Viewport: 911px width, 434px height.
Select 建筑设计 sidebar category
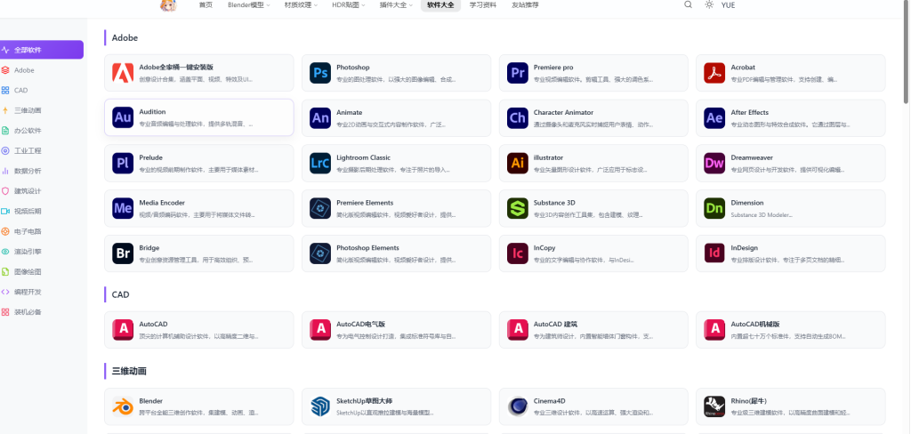41,191
